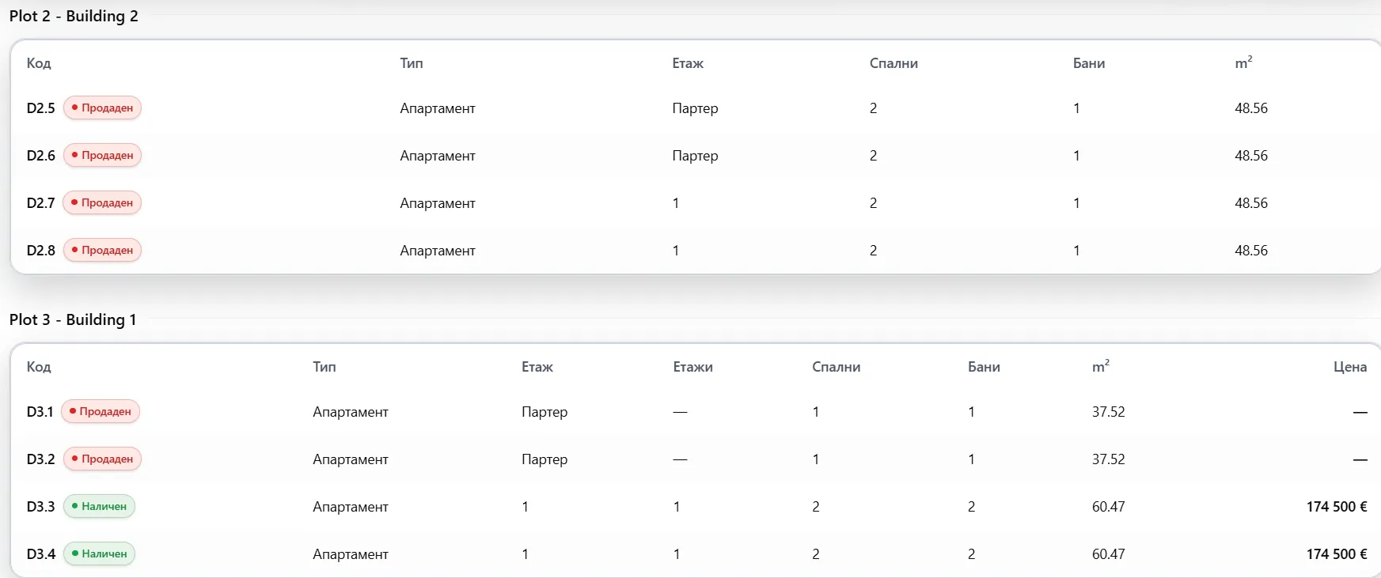This screenshot has width=1381, height=578.
Task: Open unit code D3.3
Action: click(x=41, y=507)
